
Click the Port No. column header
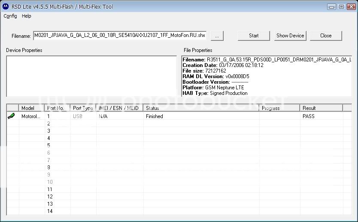tap(57, 108)
